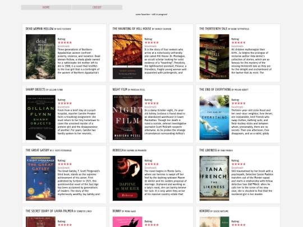Viewport: 303px width, 227px height.
Task: Click star rating under The Likeness
Action: (238, 164)
